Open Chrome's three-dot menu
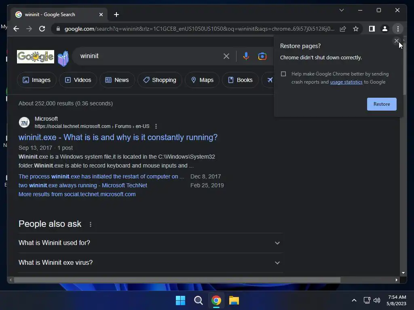This screenshot has height=310, width=414. [x=398, y=29]
